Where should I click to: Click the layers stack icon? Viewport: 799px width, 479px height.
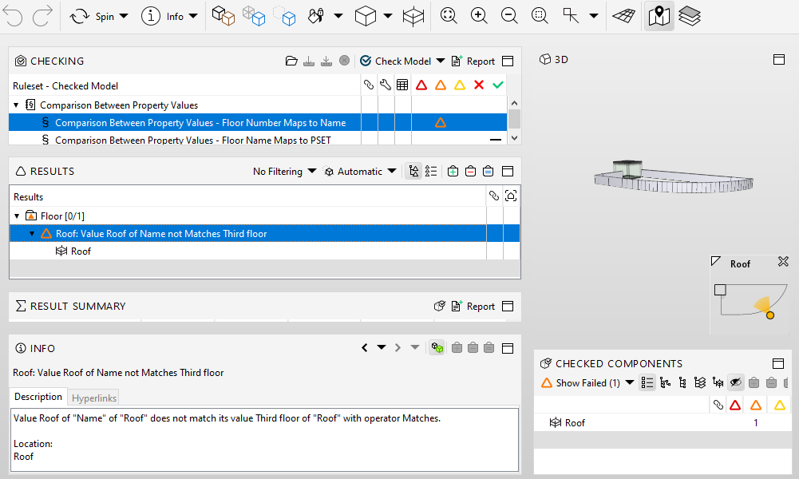pyautogui.click(x=690, y=16)
